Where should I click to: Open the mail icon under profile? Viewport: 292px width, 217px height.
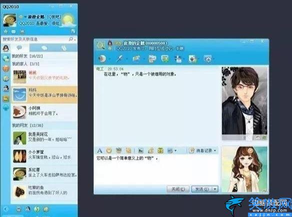[x=13, y=31]
